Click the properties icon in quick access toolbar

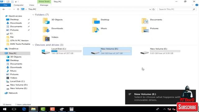(8, 2)
